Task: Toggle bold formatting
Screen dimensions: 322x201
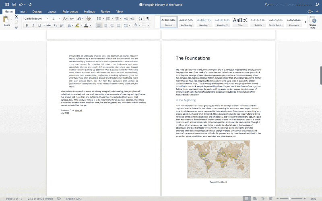Action: click(x=27, y=25)
